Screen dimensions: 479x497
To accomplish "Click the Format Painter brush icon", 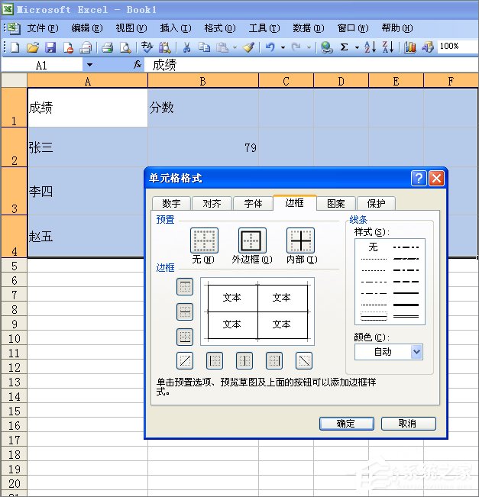I will [248, 47].
